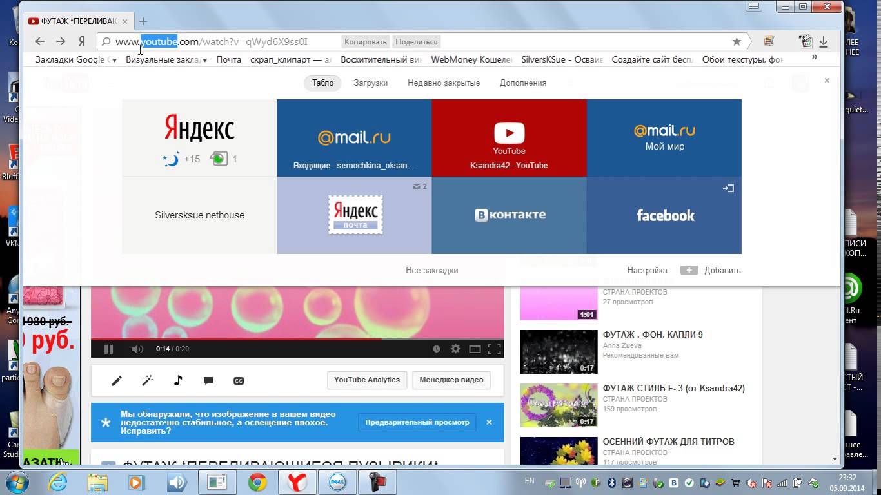Open the Windows Start button
This screenshot has width=881, height=495.
click(x=17, y=482)
